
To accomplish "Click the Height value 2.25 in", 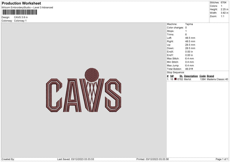I will click(224, 9).
